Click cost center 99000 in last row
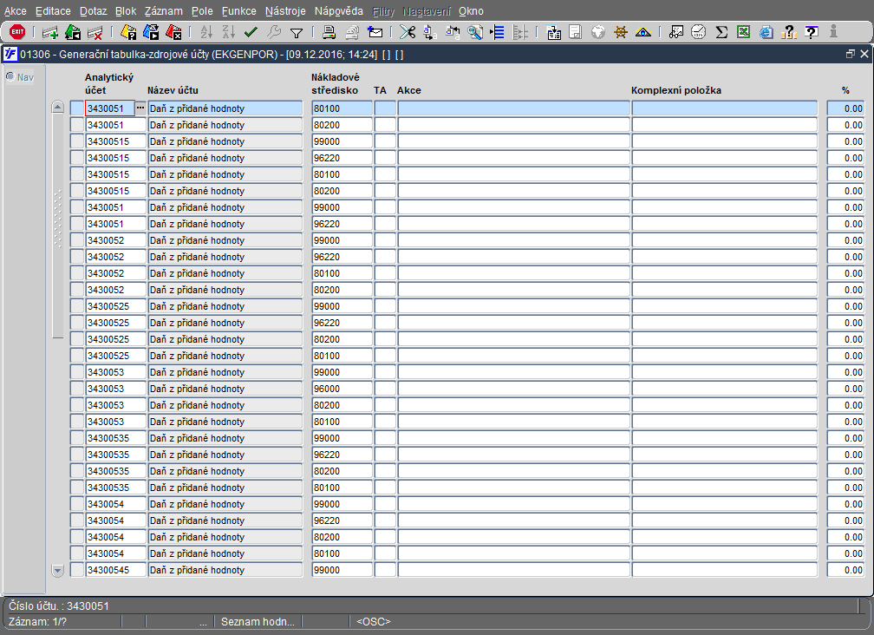This screenshot has width=874, height=635. coord(342,570)
